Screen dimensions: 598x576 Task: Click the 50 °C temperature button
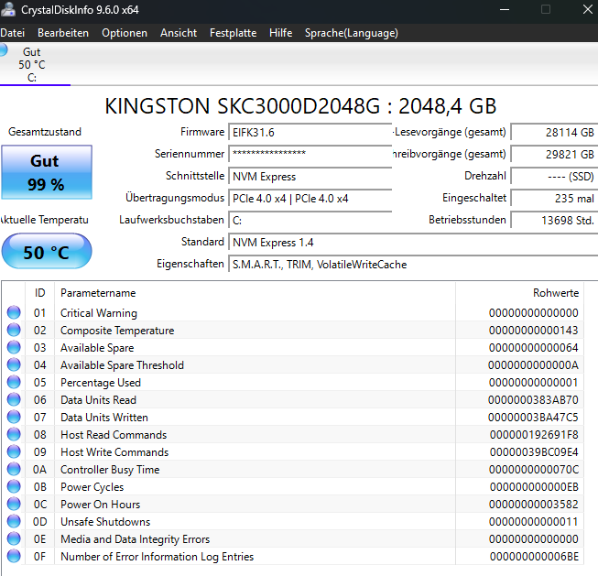(x=47, y=252)
